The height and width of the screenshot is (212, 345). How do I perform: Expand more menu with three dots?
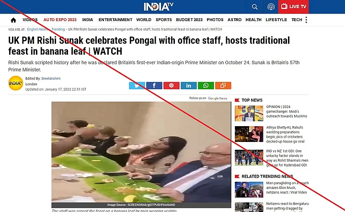click(306, 20)
